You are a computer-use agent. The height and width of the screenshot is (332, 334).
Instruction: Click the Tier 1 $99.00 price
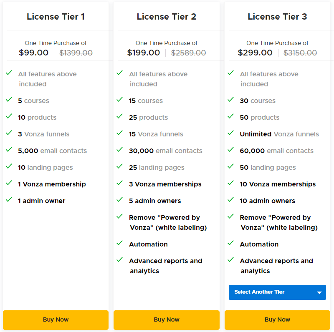tap(34, 53)
